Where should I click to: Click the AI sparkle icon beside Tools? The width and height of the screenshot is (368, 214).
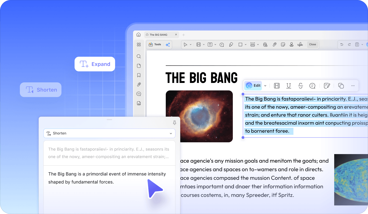168,45
